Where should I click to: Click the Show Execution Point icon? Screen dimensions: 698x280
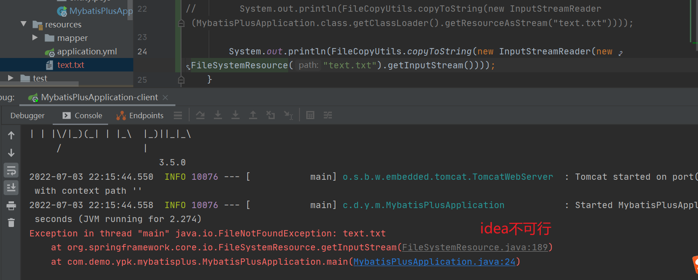[178, 116]
